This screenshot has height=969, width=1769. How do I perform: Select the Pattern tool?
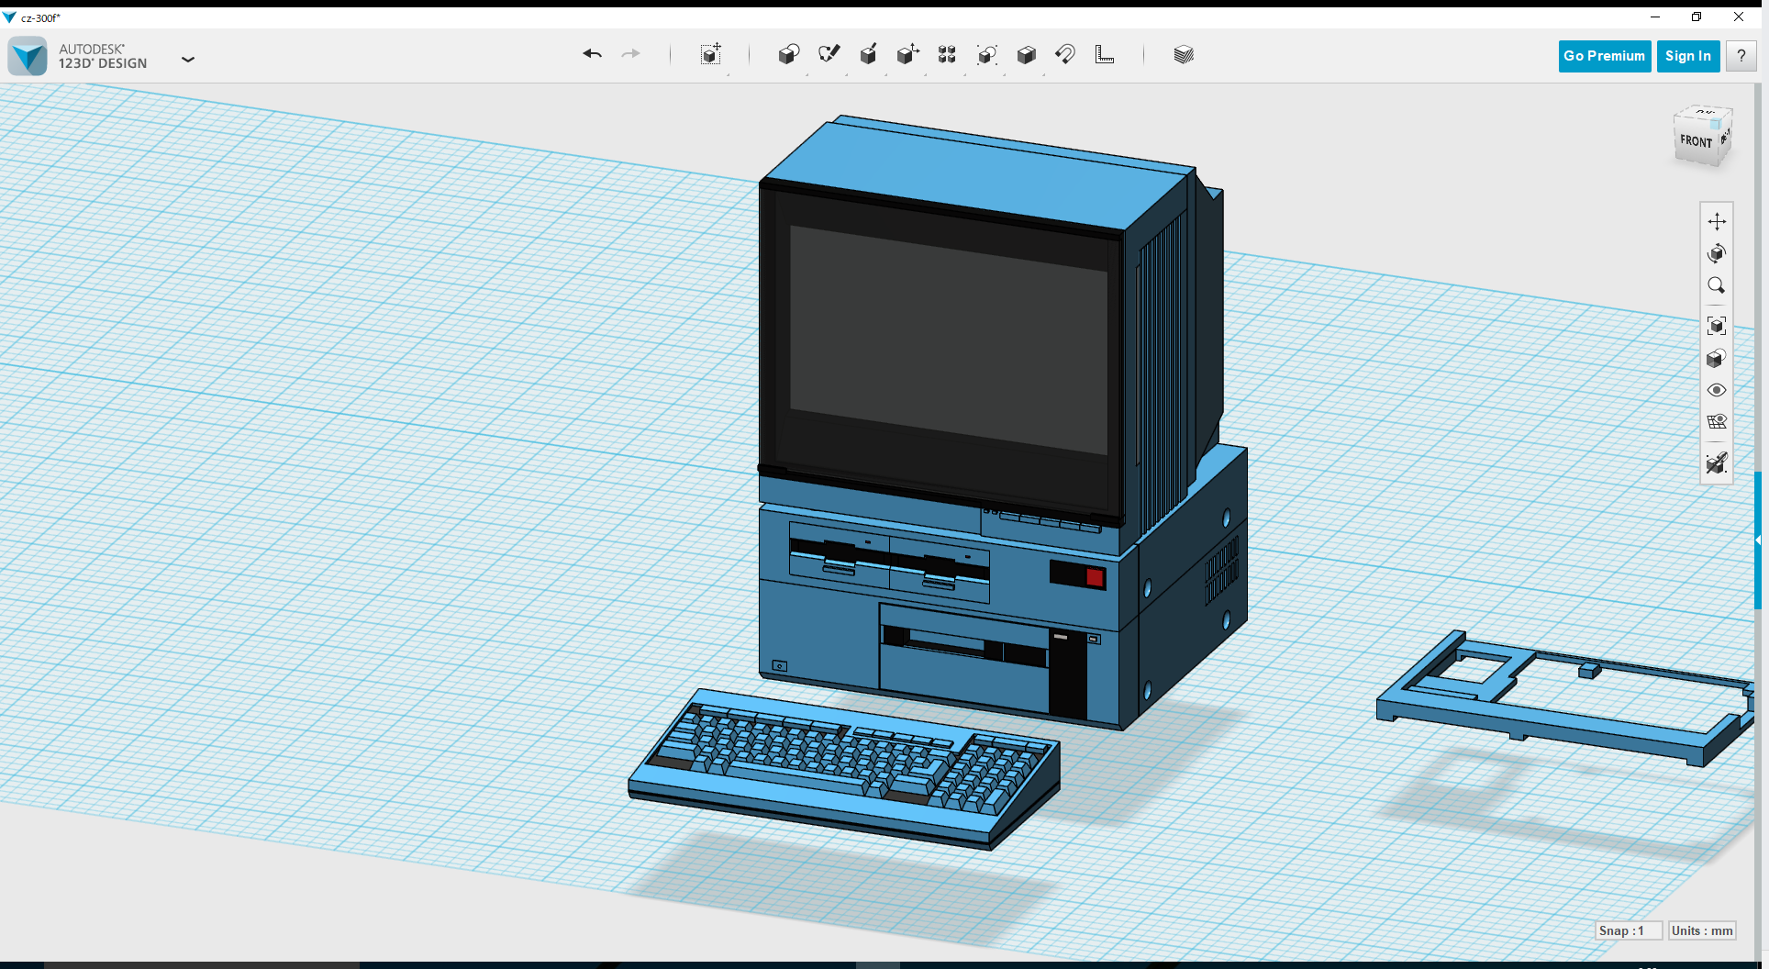(947, 54)
